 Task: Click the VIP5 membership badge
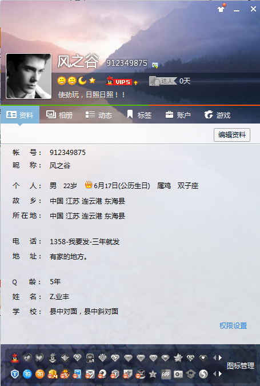tap(122, 81)
